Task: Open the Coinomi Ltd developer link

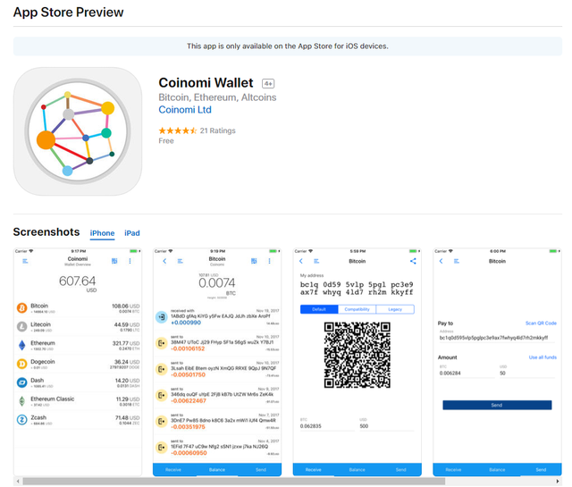Action: pos(185,110)
